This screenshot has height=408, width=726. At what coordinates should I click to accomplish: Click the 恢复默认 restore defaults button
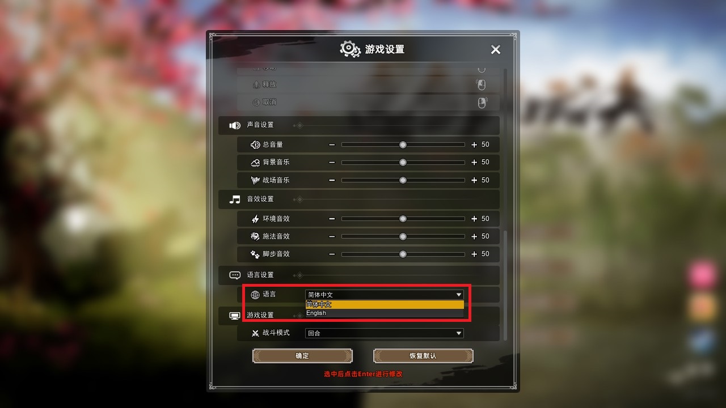click(x=423, y=356)
